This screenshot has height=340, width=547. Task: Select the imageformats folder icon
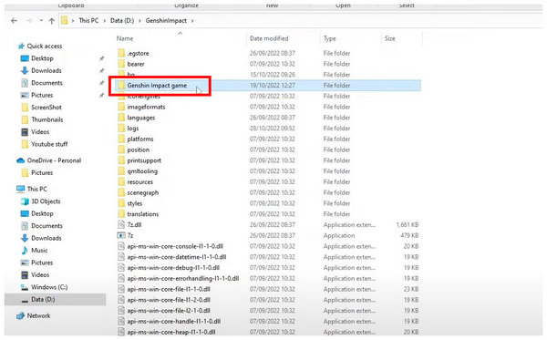pos(121,107)
